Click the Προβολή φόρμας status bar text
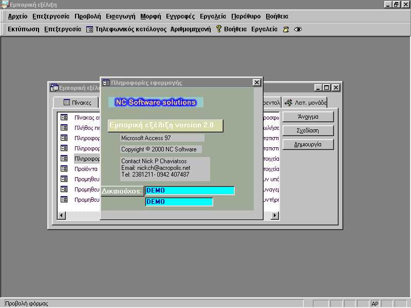Viewport: 411px width, 308px height. [27, 303]
